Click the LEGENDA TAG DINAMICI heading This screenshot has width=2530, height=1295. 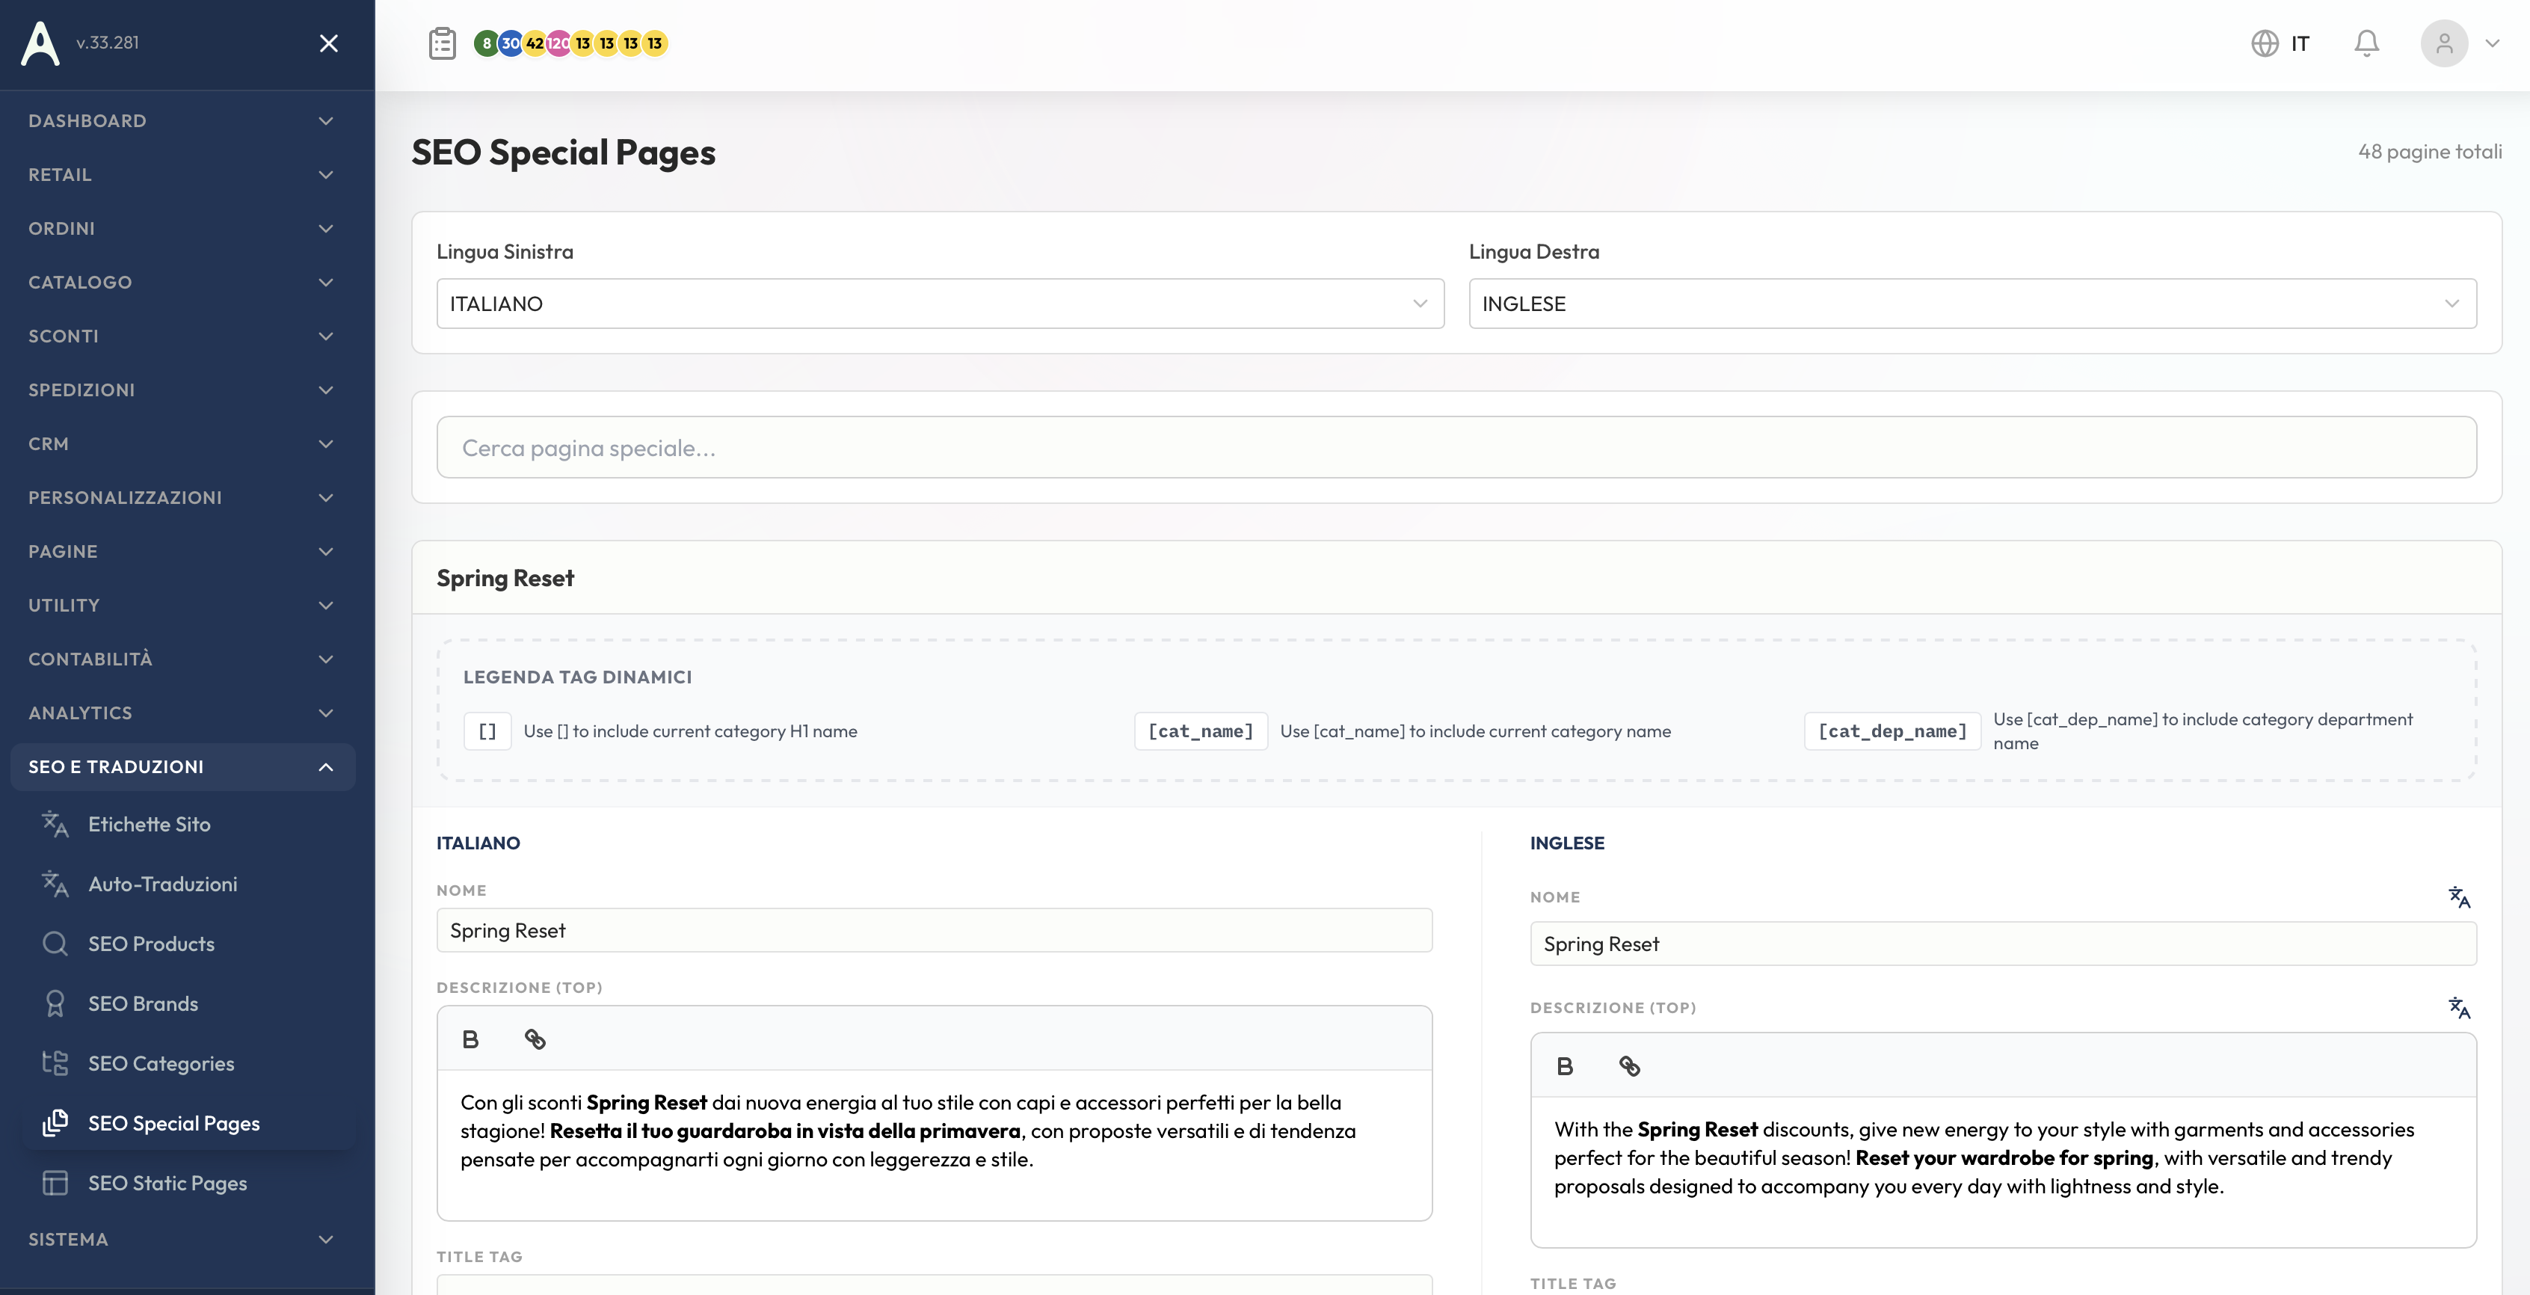click(577, 677)
